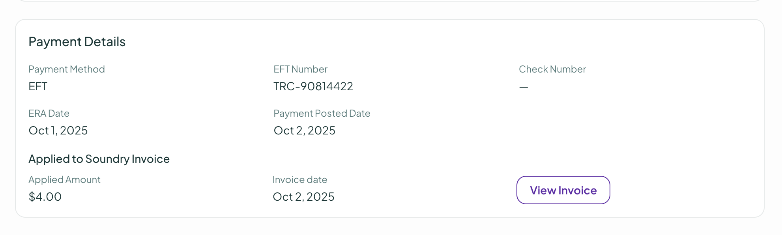
Task: Select the Payment Method label
Action: point(66,69)
